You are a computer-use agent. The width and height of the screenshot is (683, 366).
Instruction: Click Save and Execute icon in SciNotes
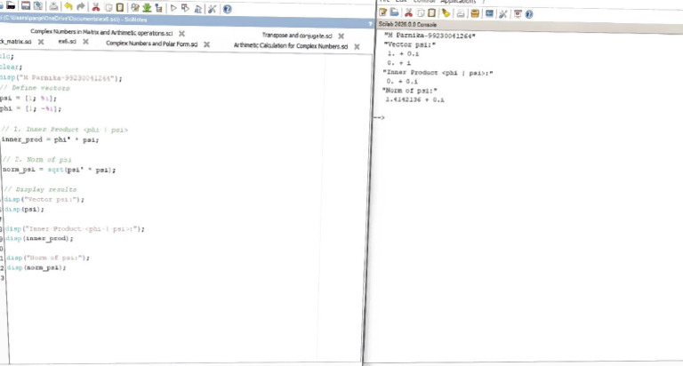click(x=185, y=8)
